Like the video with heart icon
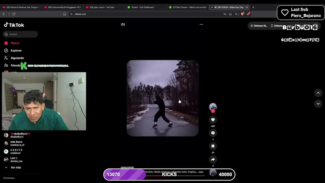Viewport: 325px width, 183px height. 213,120
